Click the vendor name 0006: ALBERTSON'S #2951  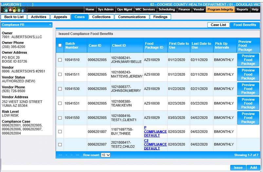coord(24,71)
